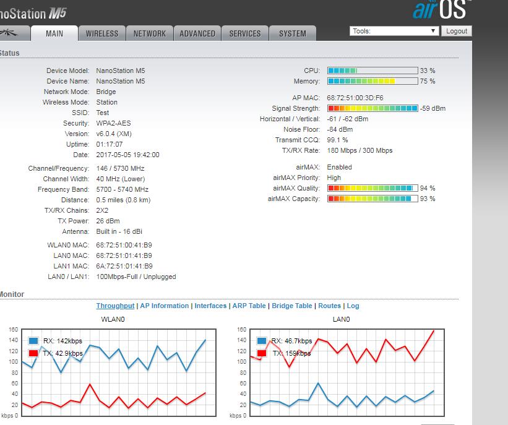Click the Noise Floor value -84 dBm

[x=340, y=129]
